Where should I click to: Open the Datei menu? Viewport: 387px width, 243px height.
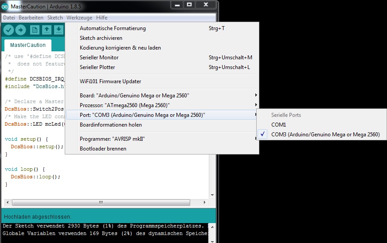click(x=9, y=18)
